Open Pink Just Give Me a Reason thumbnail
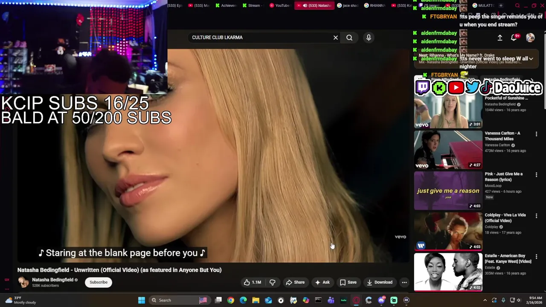This screenshot has height=307, width=546. point(448,191)
